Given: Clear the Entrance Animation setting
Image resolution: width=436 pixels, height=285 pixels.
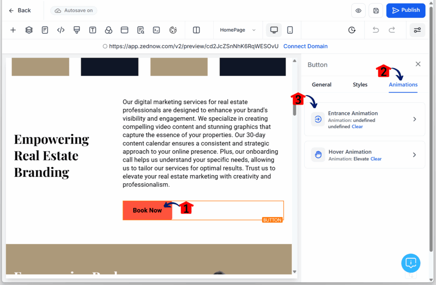Looking at the screenshot, I should (x=357, y=127).
